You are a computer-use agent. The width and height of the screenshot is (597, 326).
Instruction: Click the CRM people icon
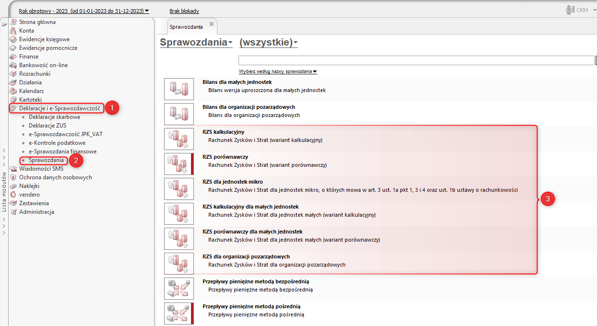(571, 10)
